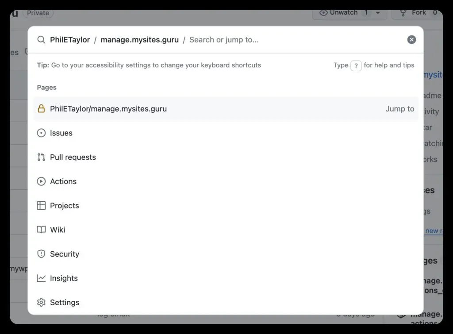Click the magnifying glass search icon
The width and height of the screenshot is (453, 334).
pyautogui.click(x=41, y=39)
